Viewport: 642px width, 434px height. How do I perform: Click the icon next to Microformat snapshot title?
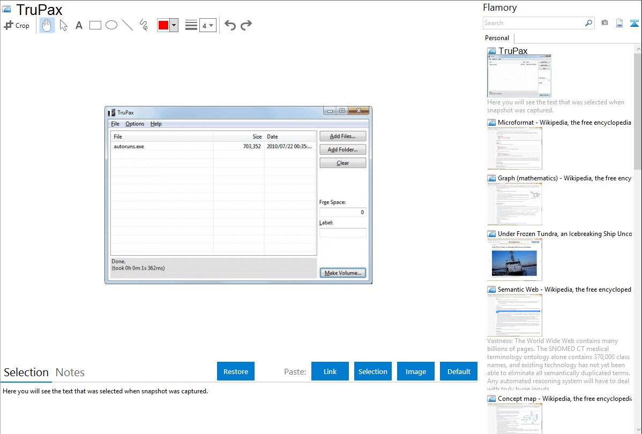point(492,123)
